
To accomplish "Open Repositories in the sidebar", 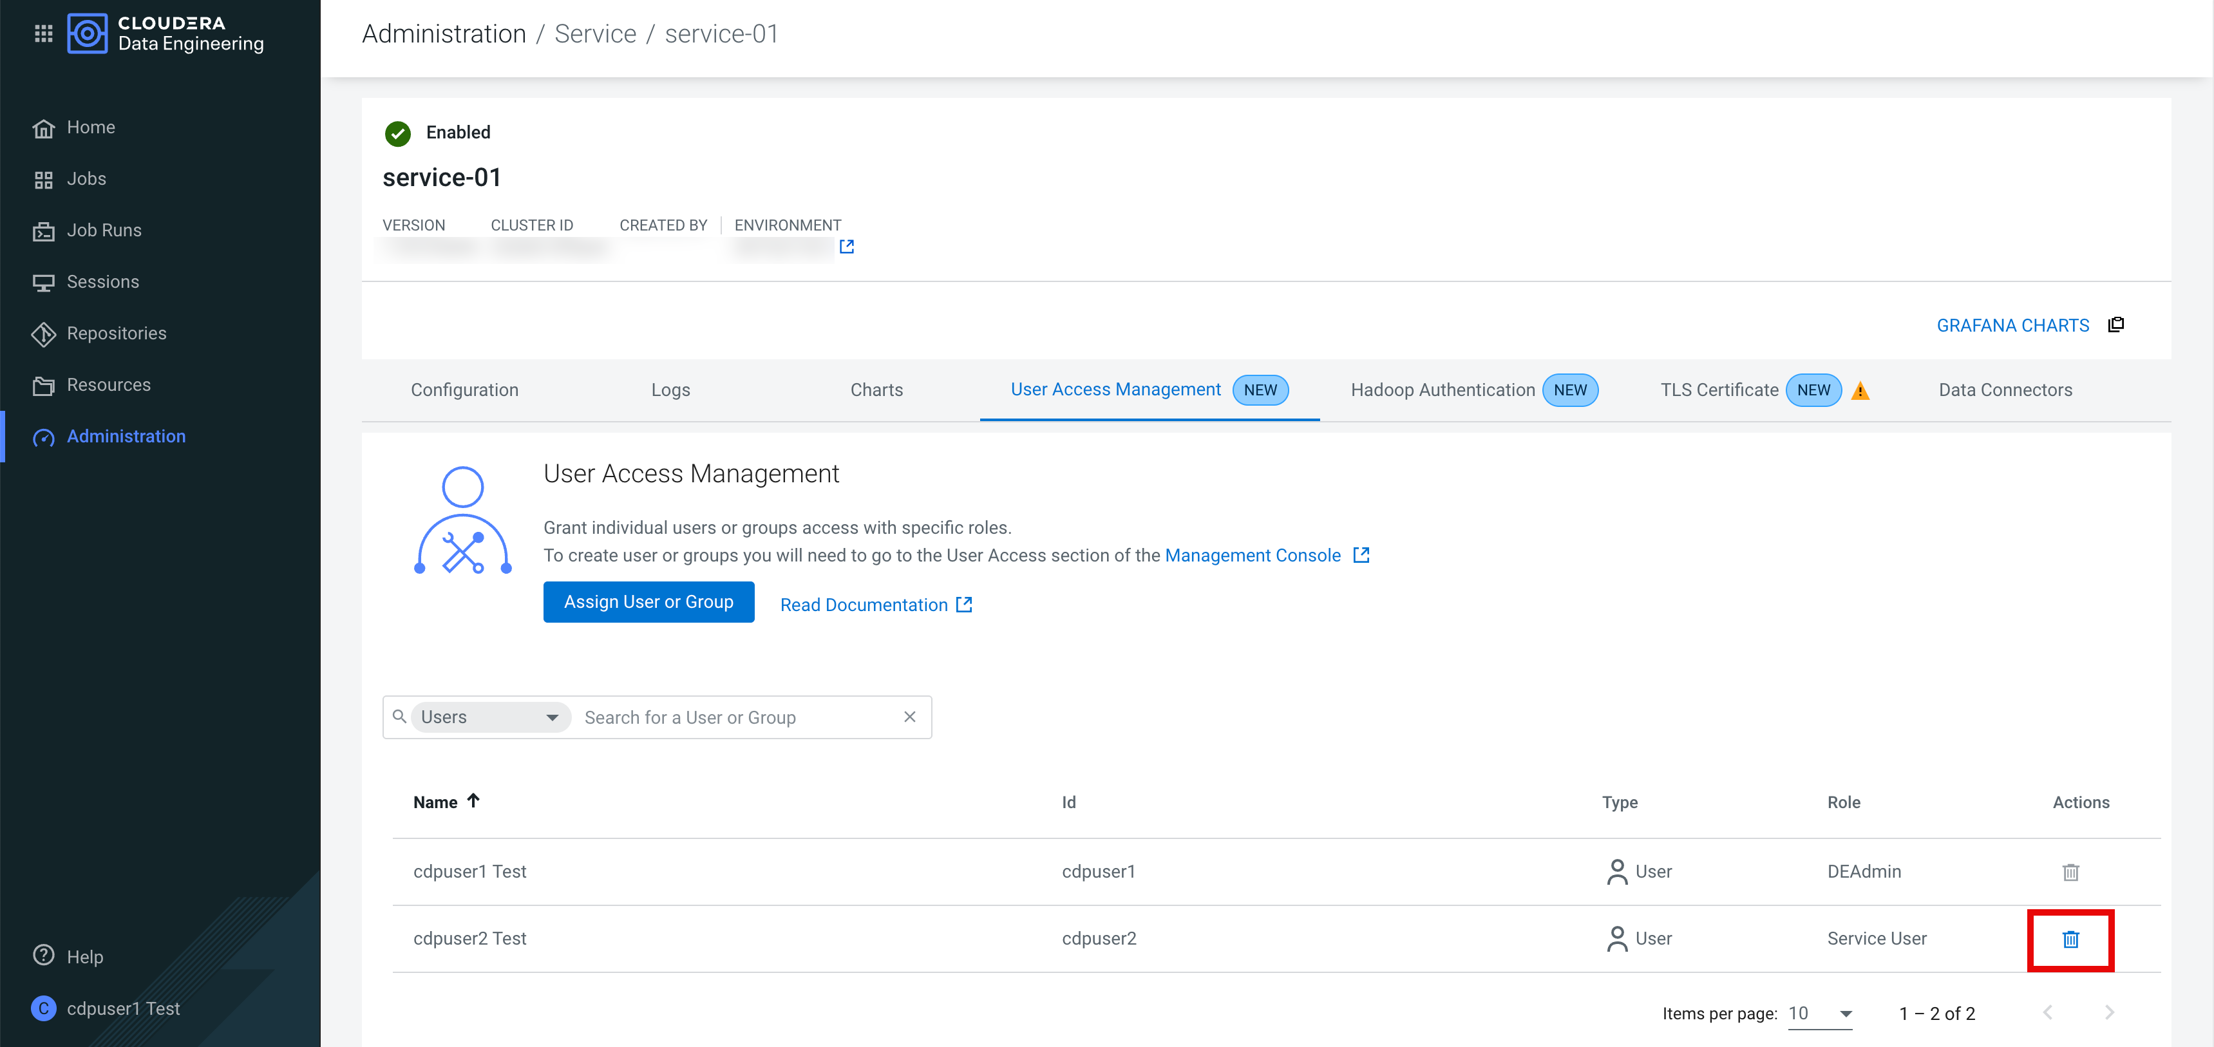I will [116, 334].
